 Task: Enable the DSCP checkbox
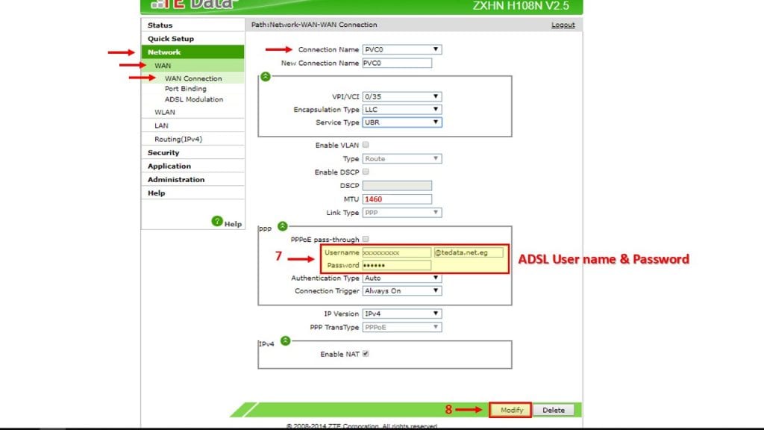pos(365,172)
